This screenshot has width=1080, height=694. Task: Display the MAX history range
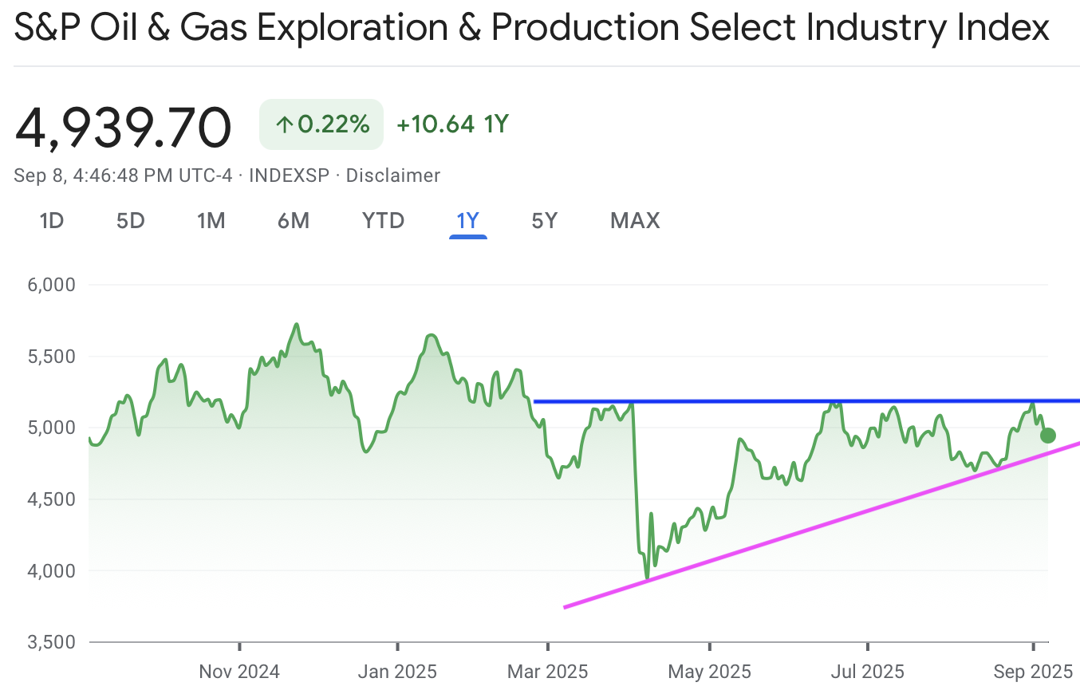635,220
